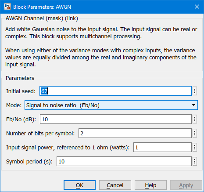Screen dimensions: 204x192
Task: Close the Block Parameters AWGN dialog
Action: tap(197, 7)
